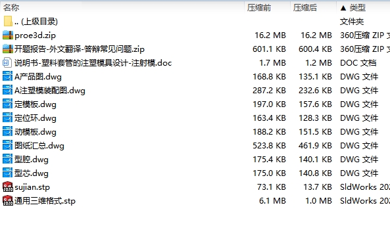Click the 175.4 KB size of 型腔.dwg
Screen dimensions: 390x245
click(x=269, y=159)
